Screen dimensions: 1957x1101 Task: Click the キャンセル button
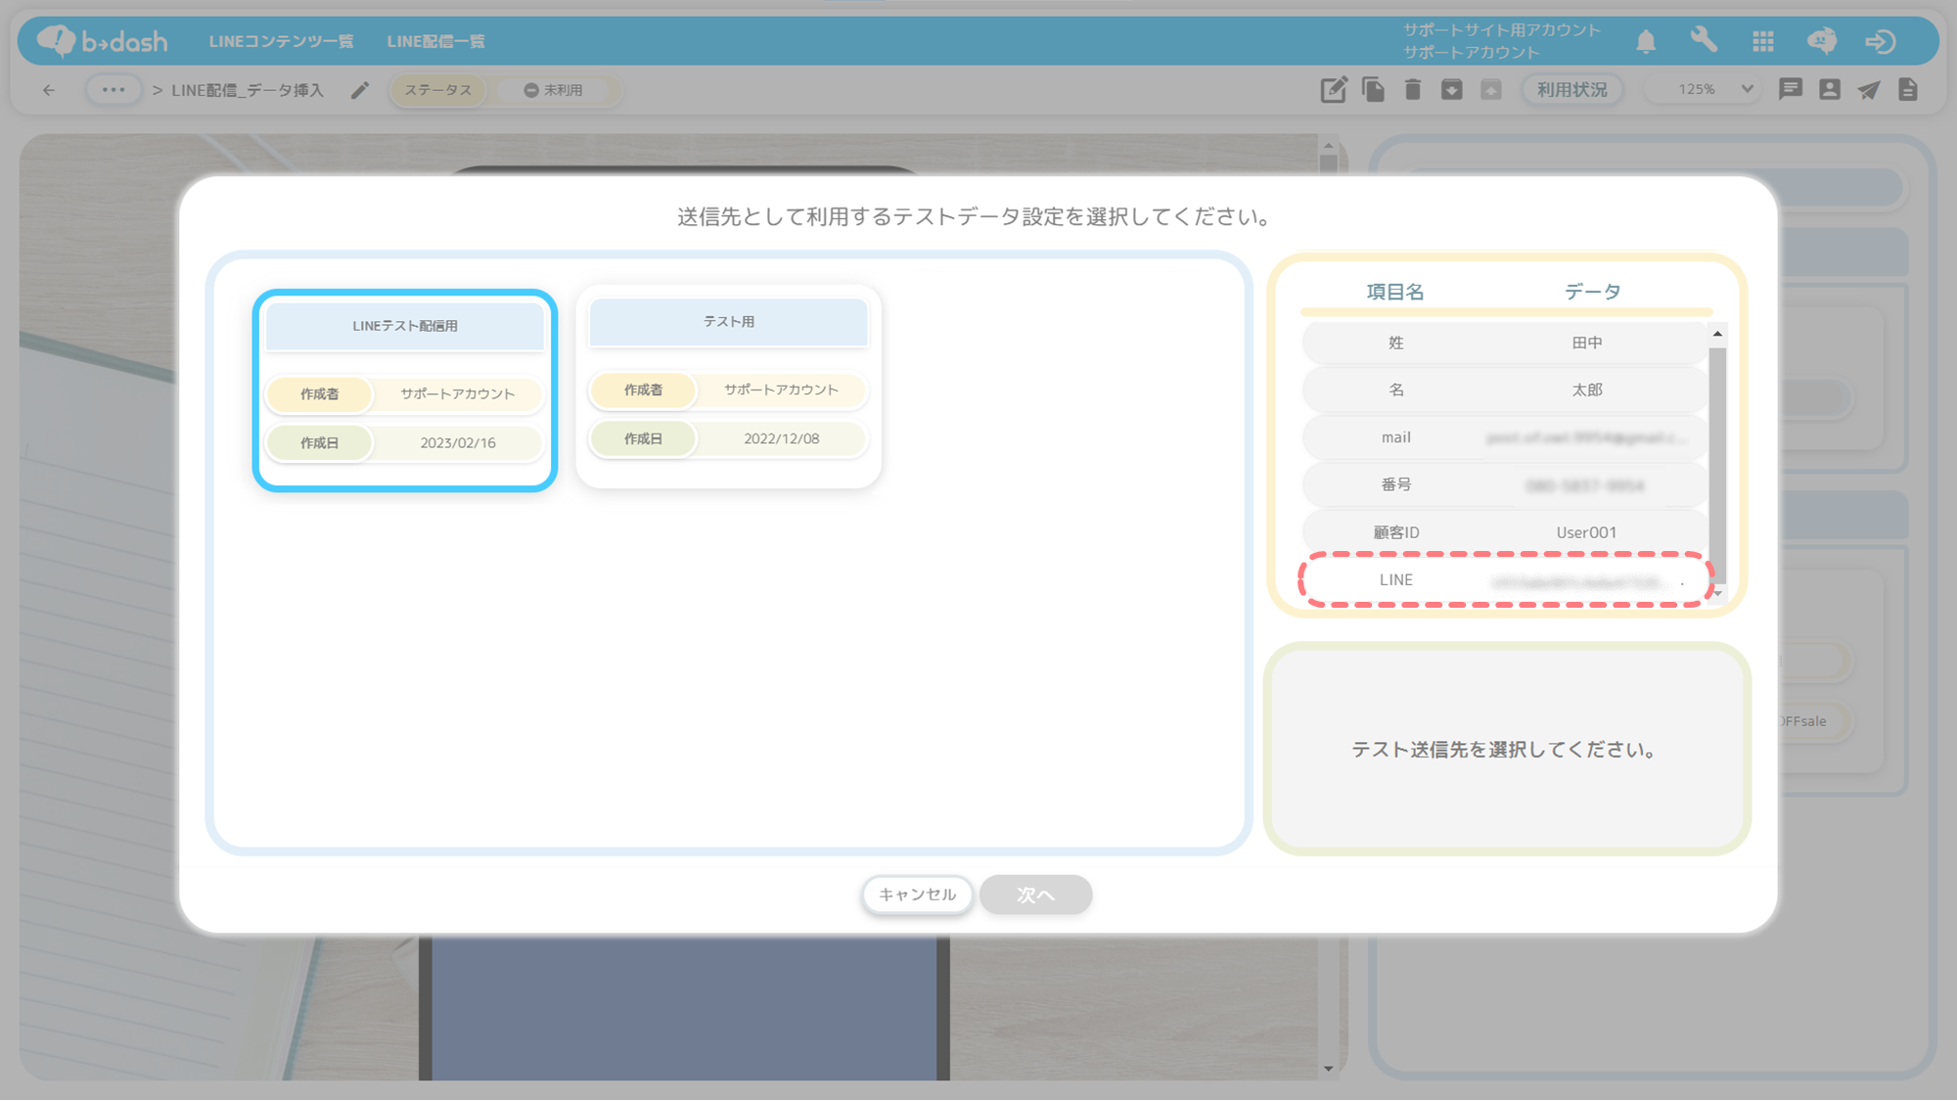[x=917, y=895]
